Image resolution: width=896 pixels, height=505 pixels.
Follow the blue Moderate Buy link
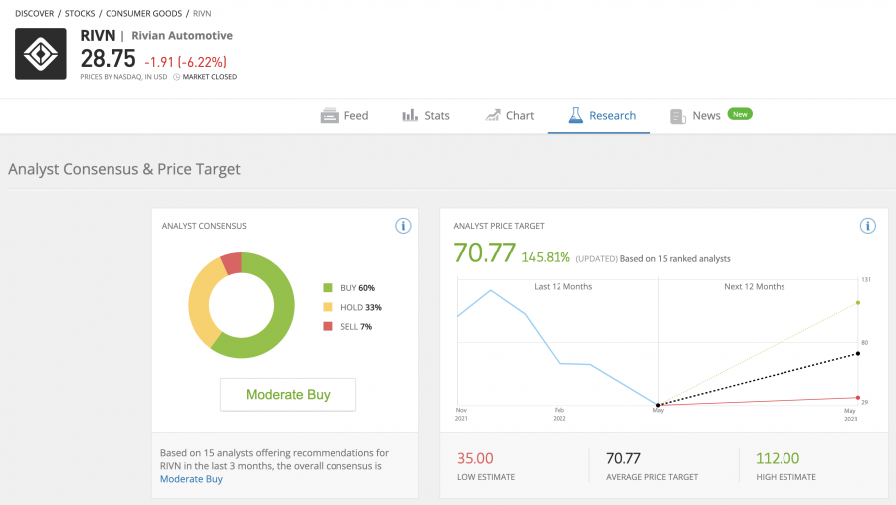[x=191, y=479]
